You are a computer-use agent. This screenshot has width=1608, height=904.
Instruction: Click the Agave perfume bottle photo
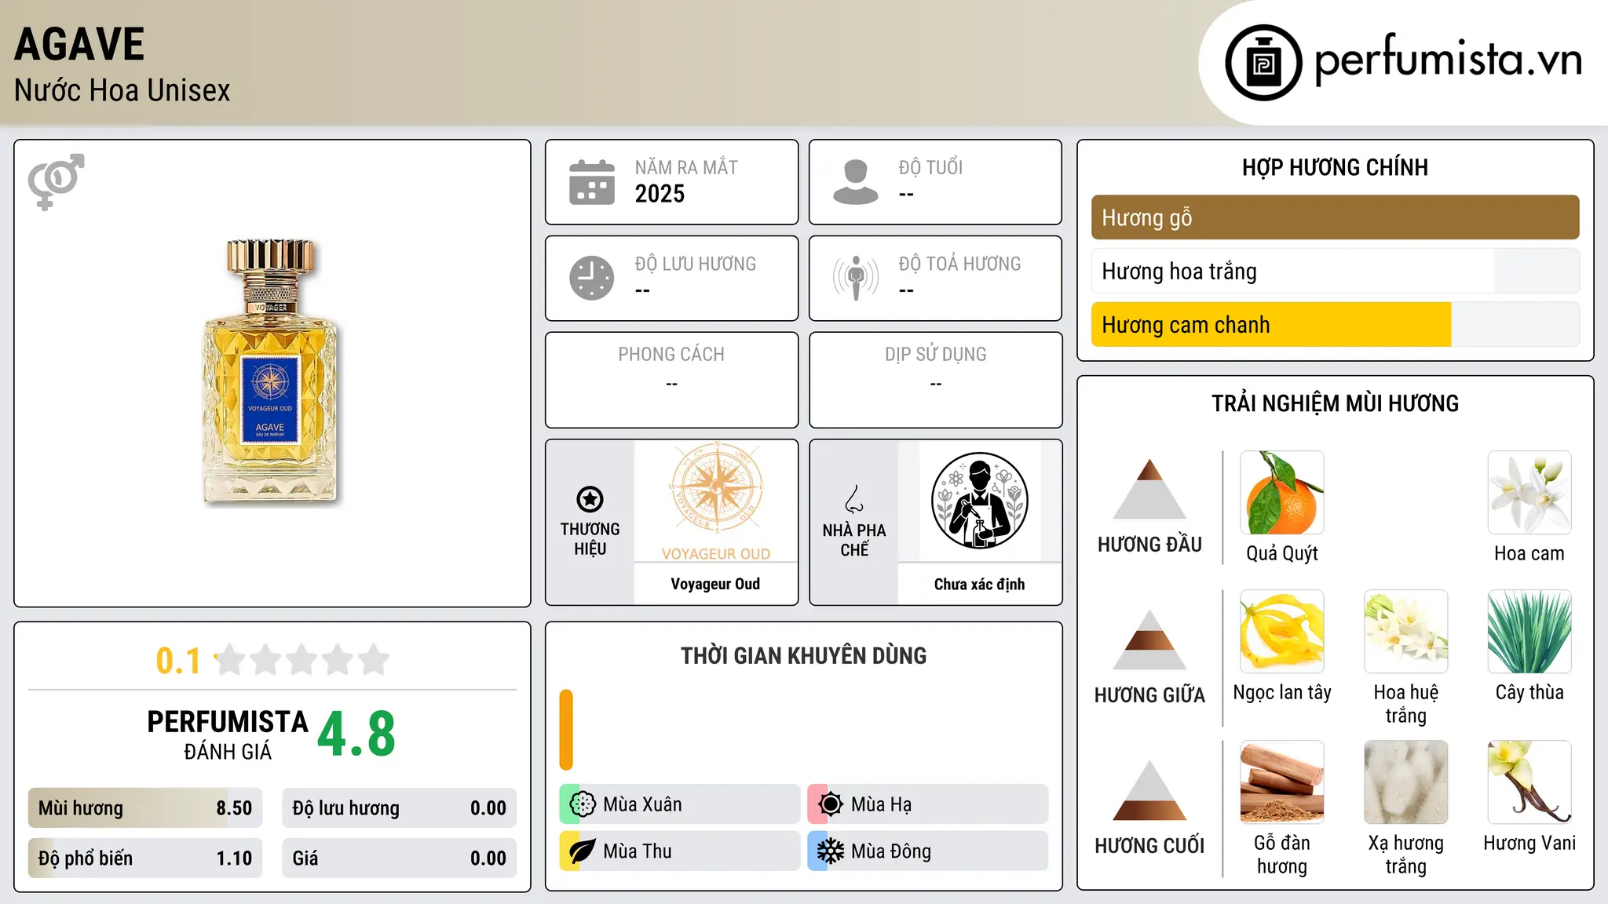click(270, 372)
